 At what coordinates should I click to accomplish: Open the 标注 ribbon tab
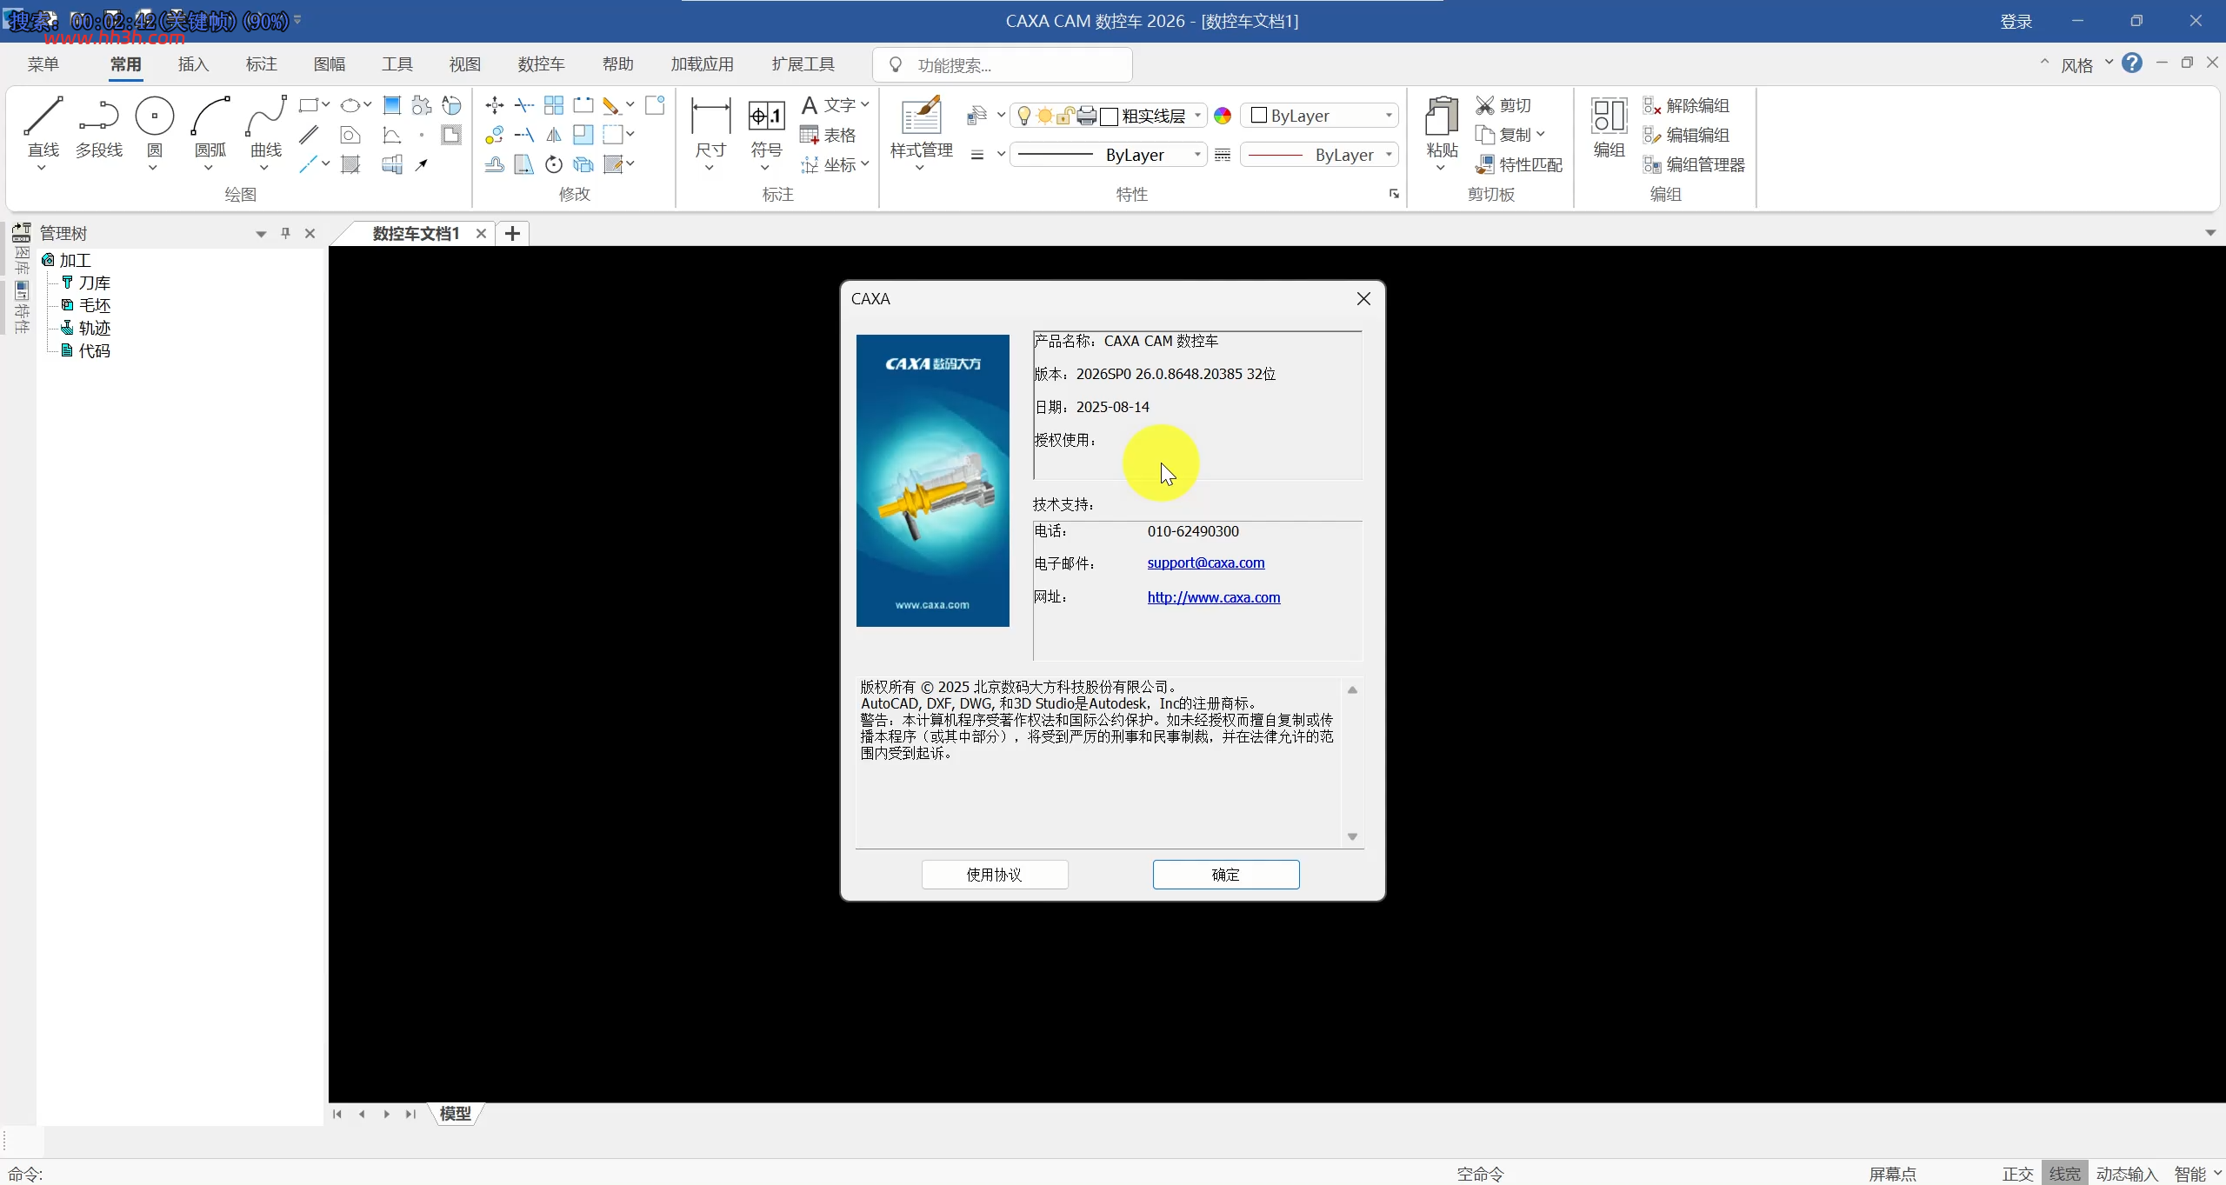[261, 64]
